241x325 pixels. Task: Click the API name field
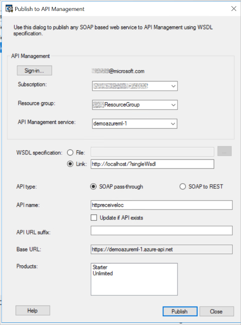pyautogui.click(x=162, y=205)
